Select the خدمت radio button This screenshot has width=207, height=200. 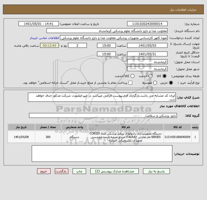(x=151, y=76)
